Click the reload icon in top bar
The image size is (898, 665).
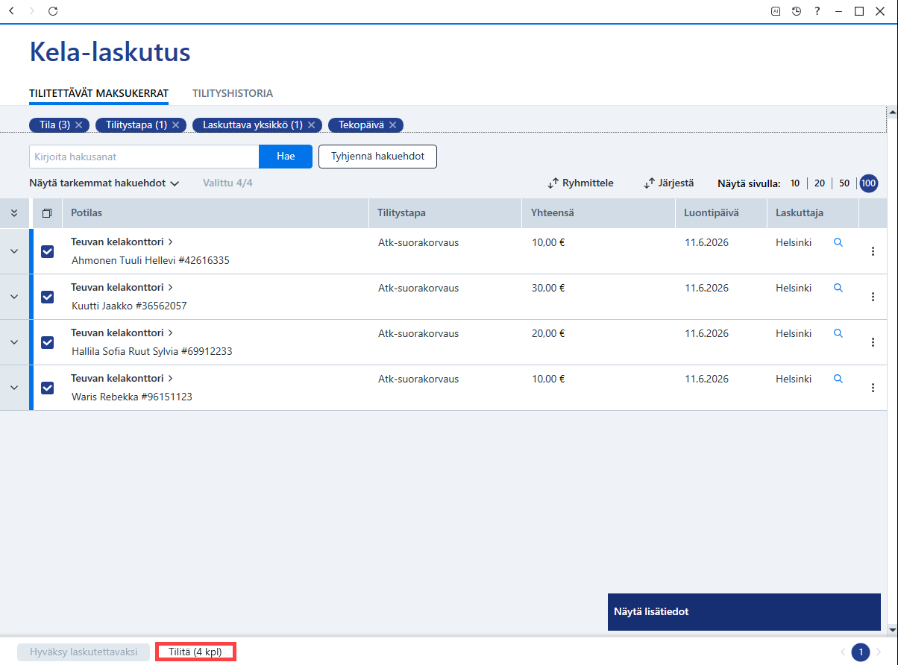click(52, 11)
